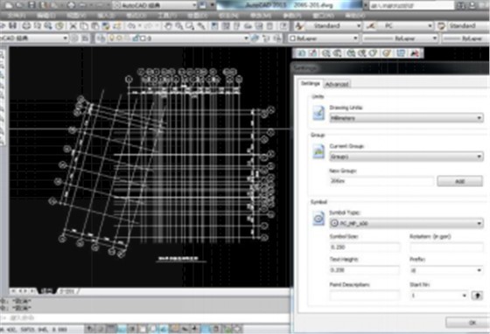Click the table style icon beside last Standard
The image size is (490, 334).
tap(441, 26)
